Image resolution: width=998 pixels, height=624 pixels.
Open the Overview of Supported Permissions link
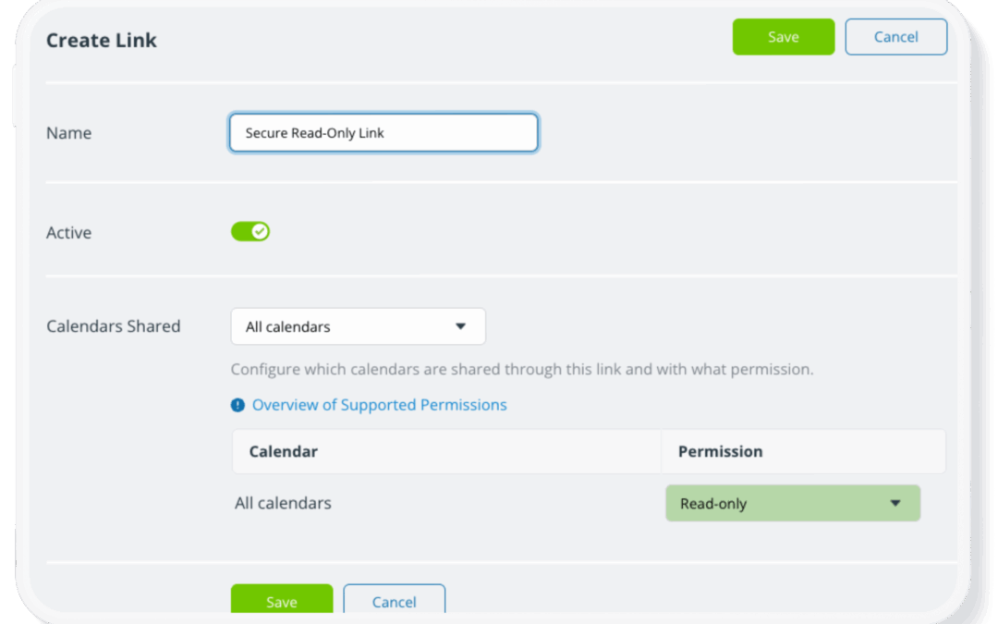coord(379,404)
